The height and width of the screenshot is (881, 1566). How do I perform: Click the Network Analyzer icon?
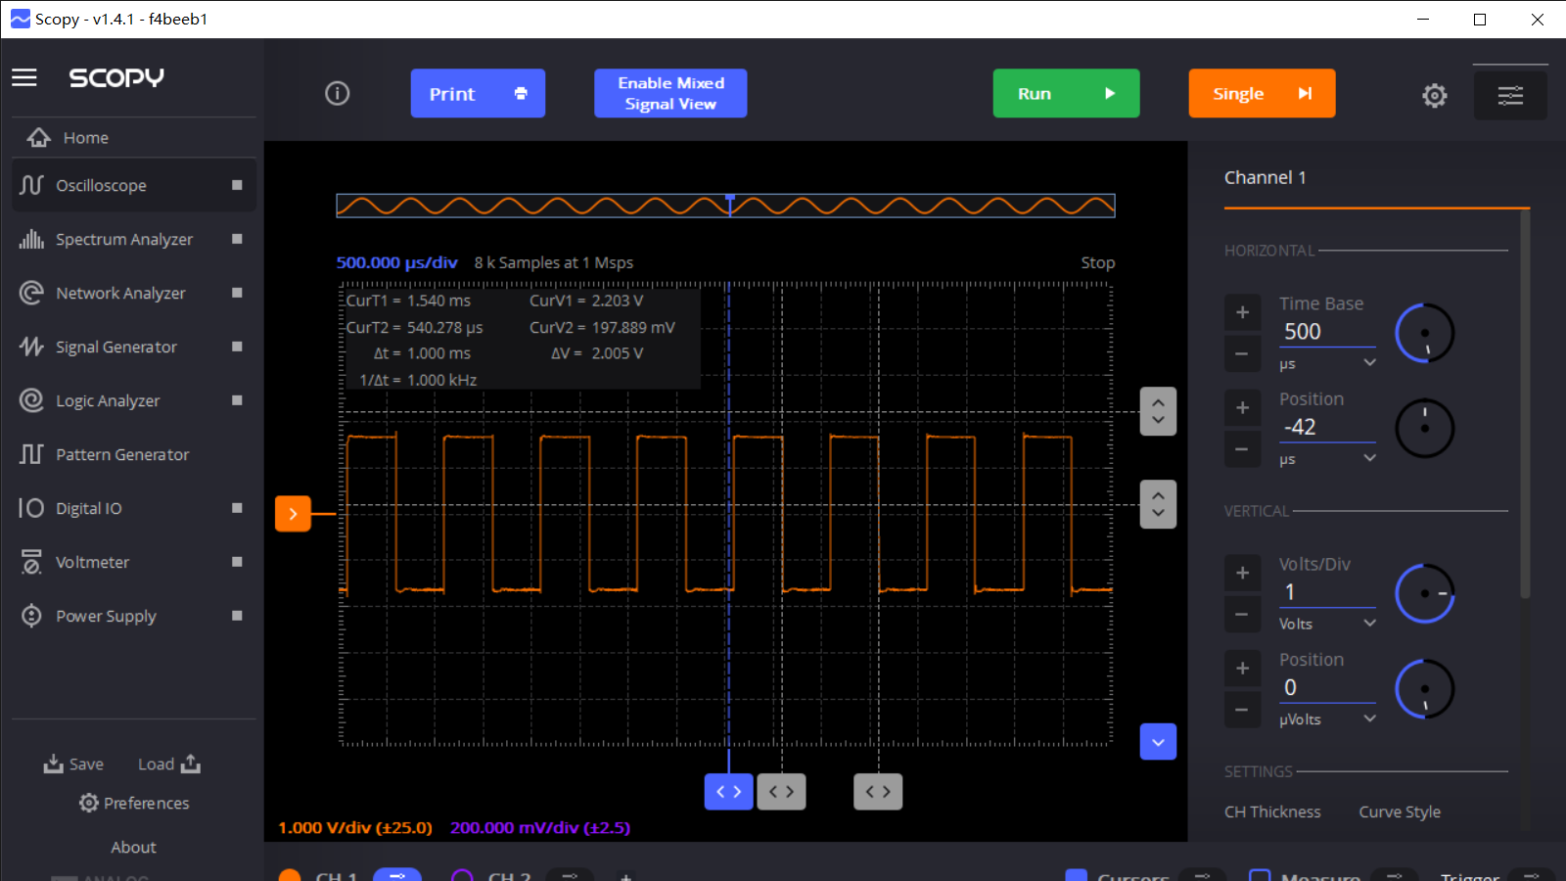(31, 293)
